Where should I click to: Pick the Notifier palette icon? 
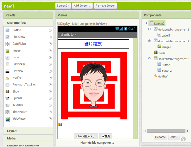coord(7,78)
